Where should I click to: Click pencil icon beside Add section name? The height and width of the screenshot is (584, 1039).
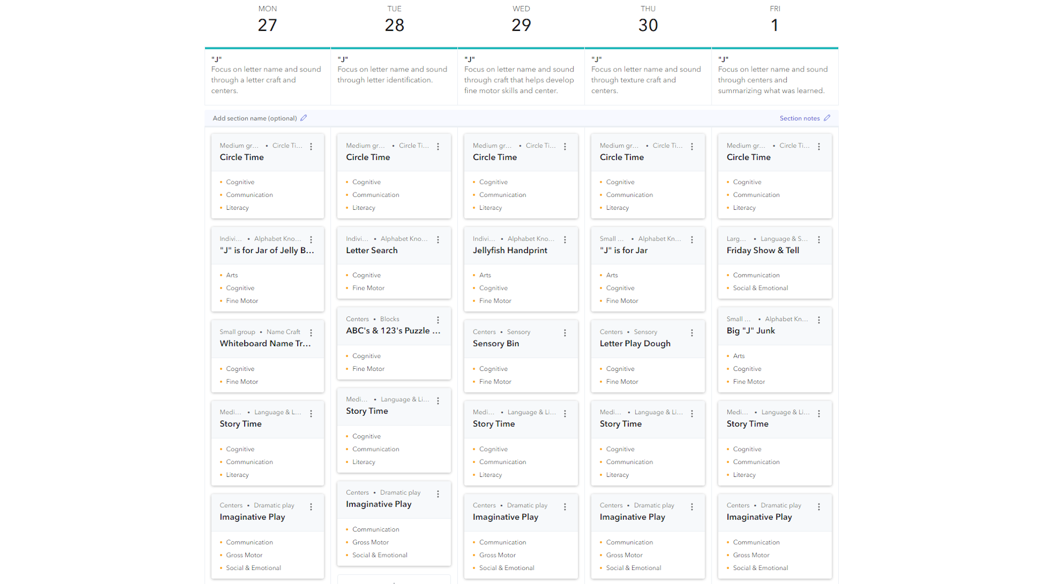pyautogui.click(x=304, y=118)
